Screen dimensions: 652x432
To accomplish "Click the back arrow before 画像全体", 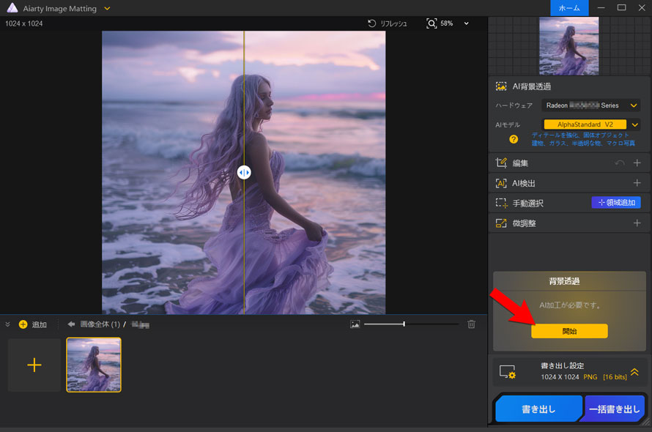I will pos(71,324).
